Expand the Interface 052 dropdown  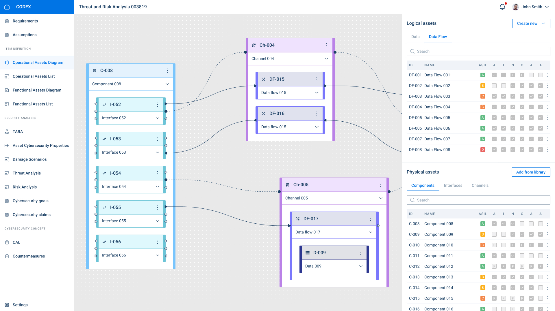click(158, 118)
